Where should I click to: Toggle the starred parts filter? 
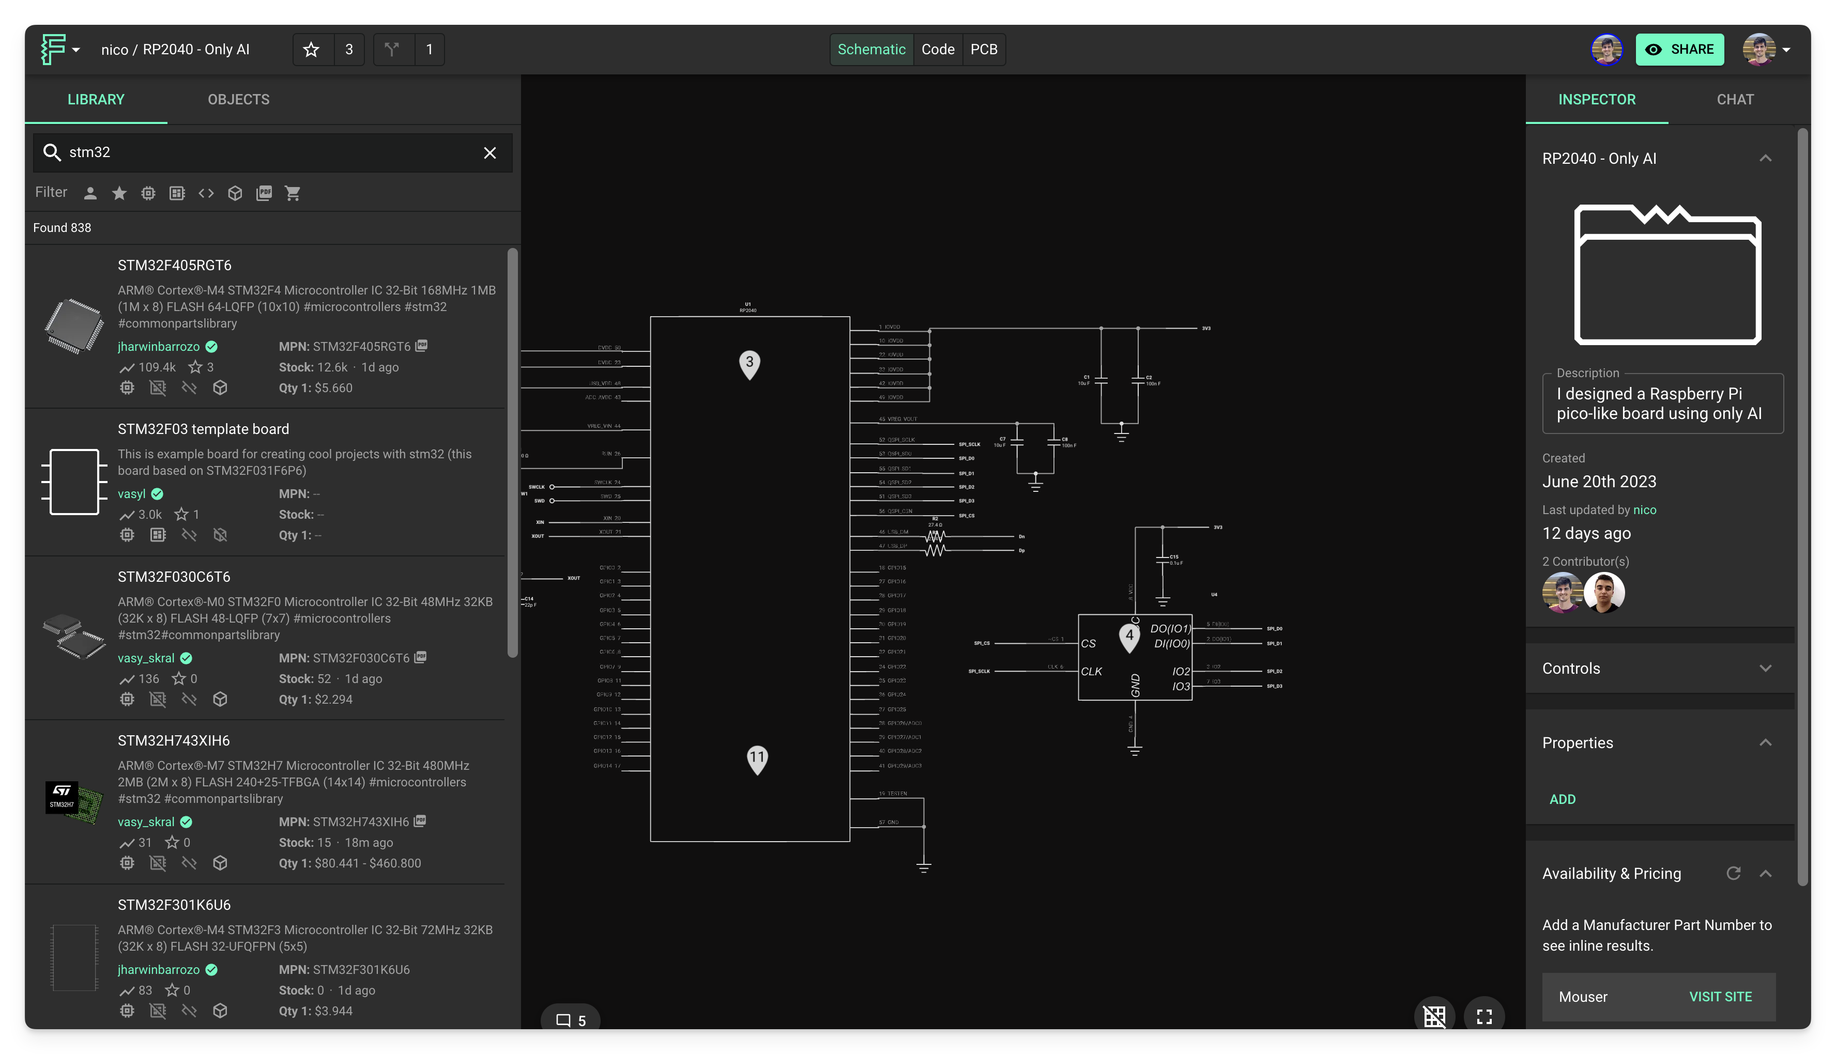119,193
